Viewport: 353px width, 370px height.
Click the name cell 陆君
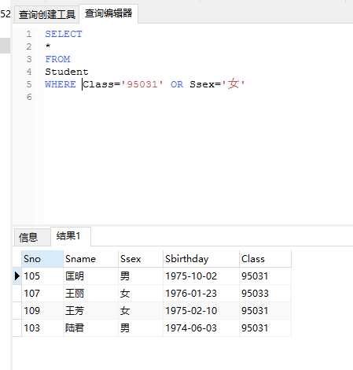(x=90, y=328)
